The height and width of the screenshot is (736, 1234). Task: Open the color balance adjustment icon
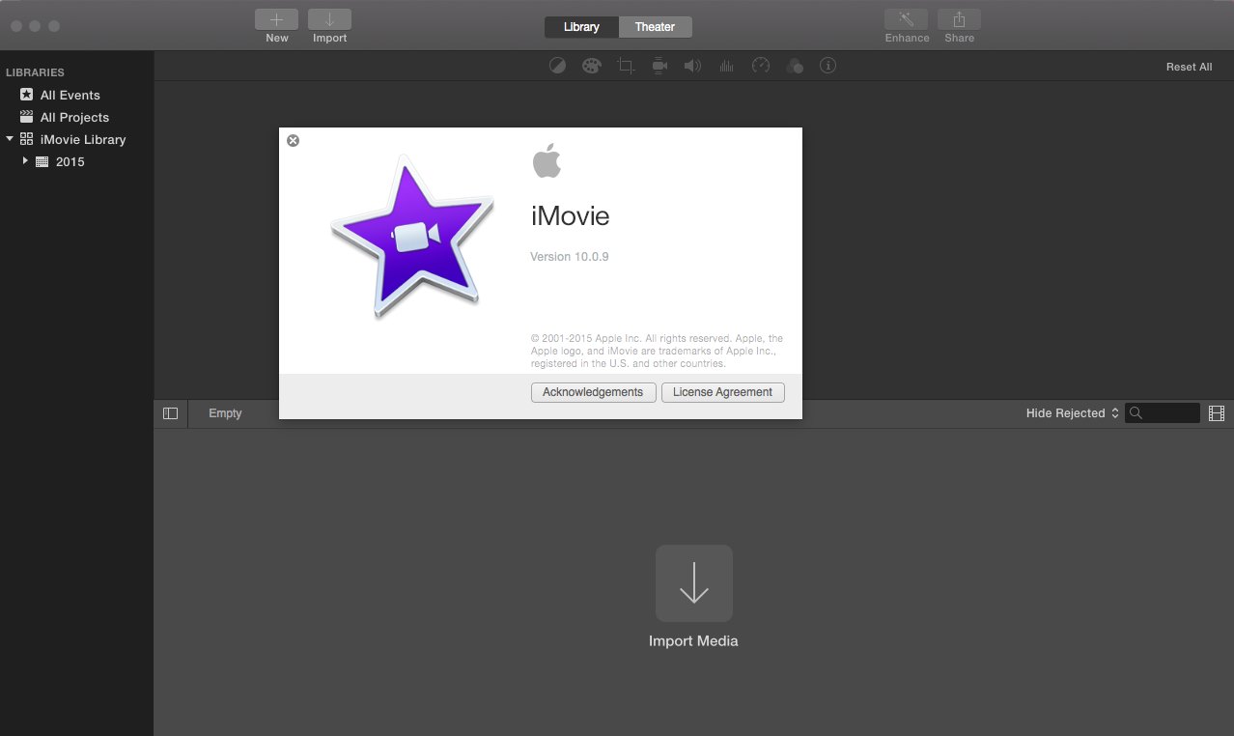click(x=557, y=66)
